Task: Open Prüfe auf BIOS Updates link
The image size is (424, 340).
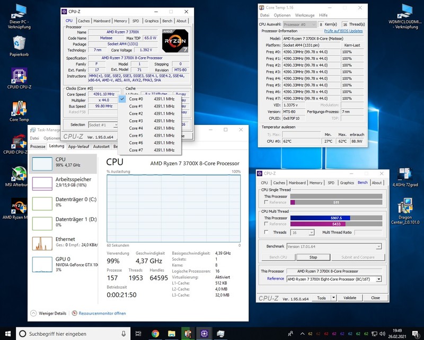Action: point(343,31)
